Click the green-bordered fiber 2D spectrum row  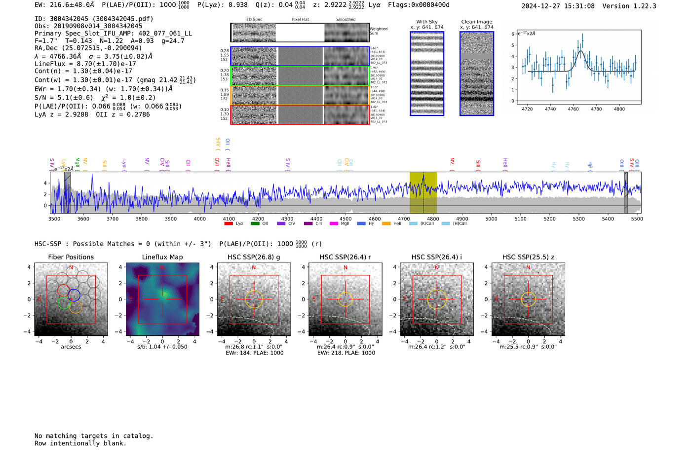point(300,76)
